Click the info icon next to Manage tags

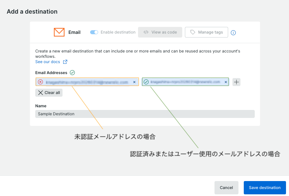233,33
